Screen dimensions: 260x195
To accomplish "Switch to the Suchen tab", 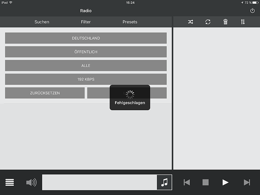I will [x=42, y=22].
